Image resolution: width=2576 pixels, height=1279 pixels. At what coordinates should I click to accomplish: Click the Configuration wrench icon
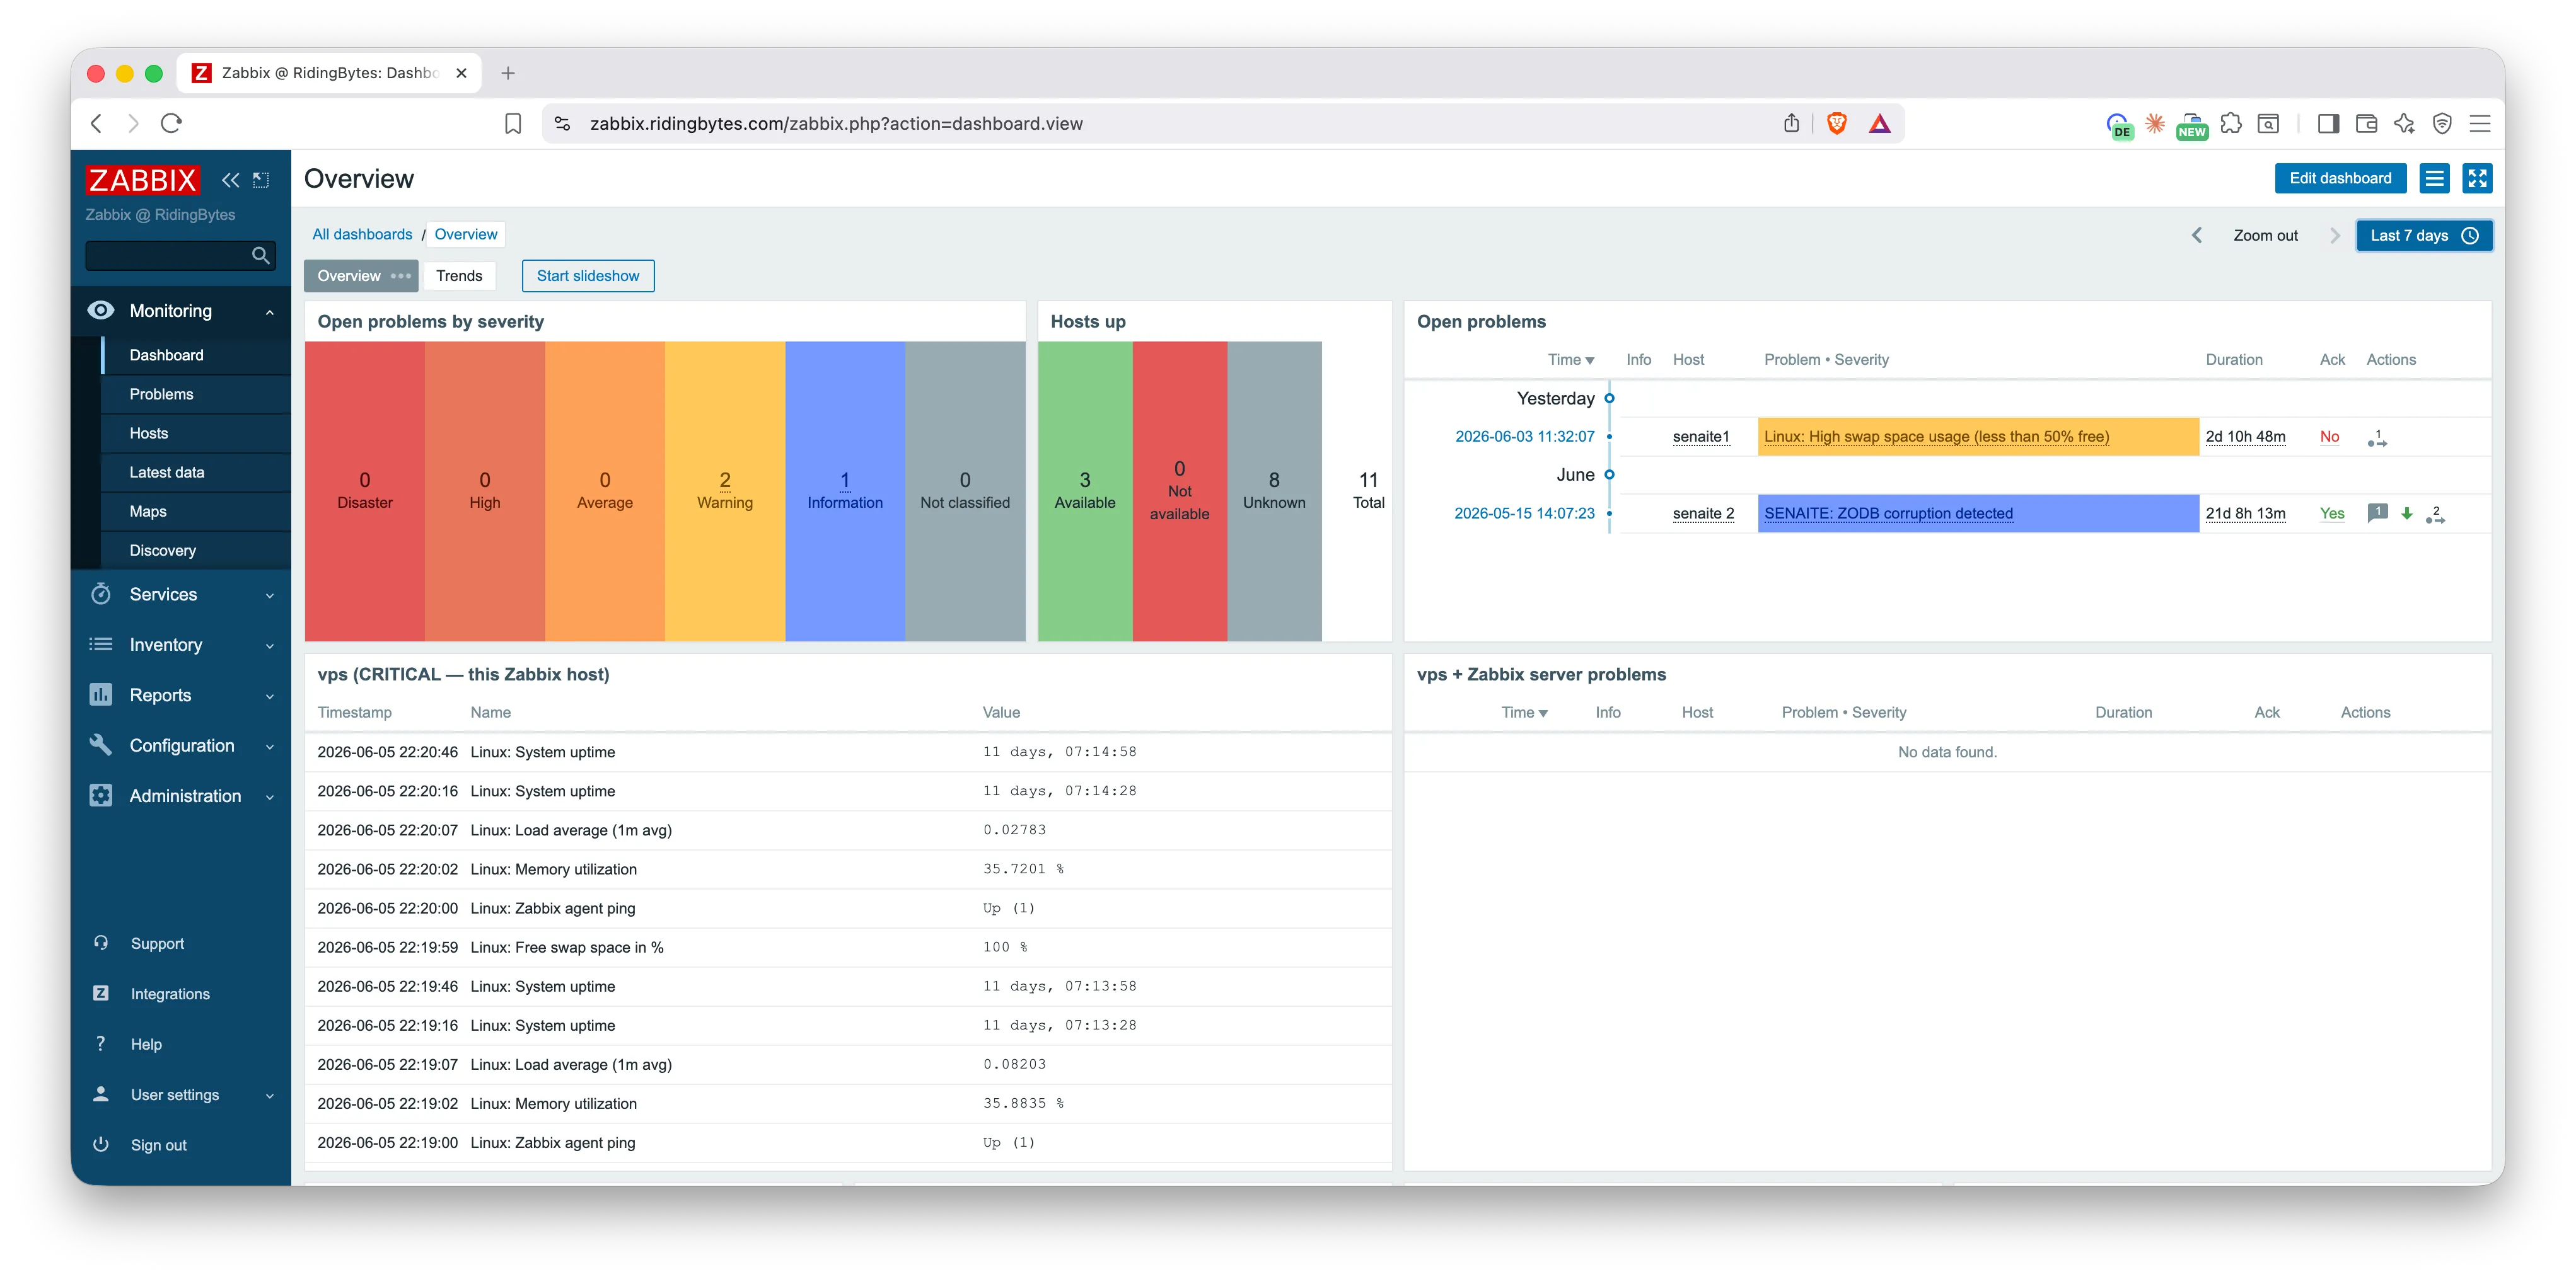click(101, 745)
